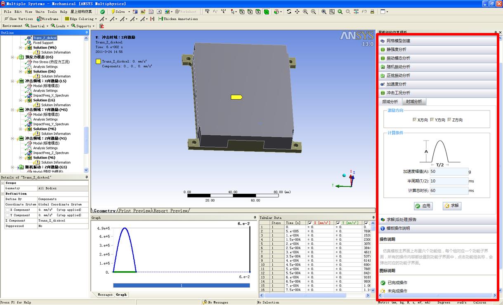The image size is (503, 305).
Task: Click the Wireframe display icon
Action: 40,19
